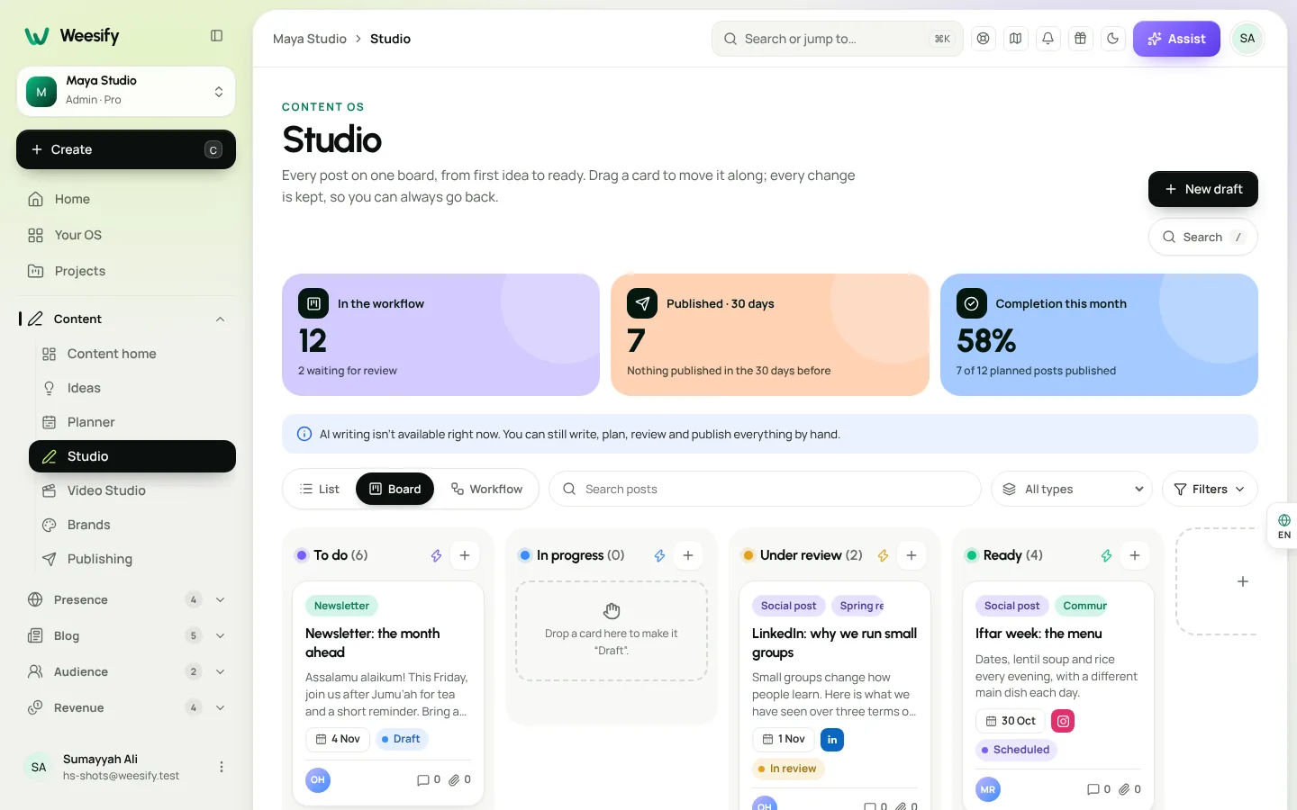Switch to Workflow view
The width and height of the screenshot is (1297, 810).
coord(486,489)
